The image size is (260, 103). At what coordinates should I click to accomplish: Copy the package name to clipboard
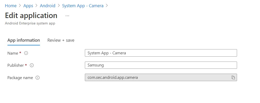[x=233, y=78]
